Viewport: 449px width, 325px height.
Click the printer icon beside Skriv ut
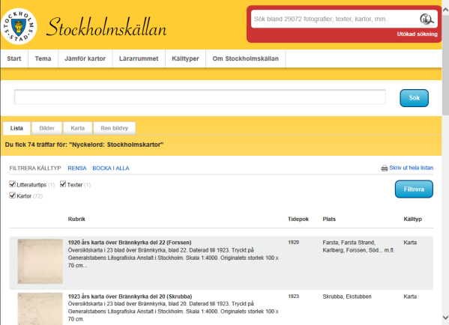[x=384, y=168]
